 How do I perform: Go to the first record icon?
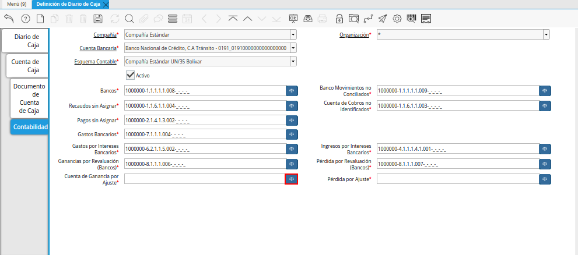click(x=233, y=19)
